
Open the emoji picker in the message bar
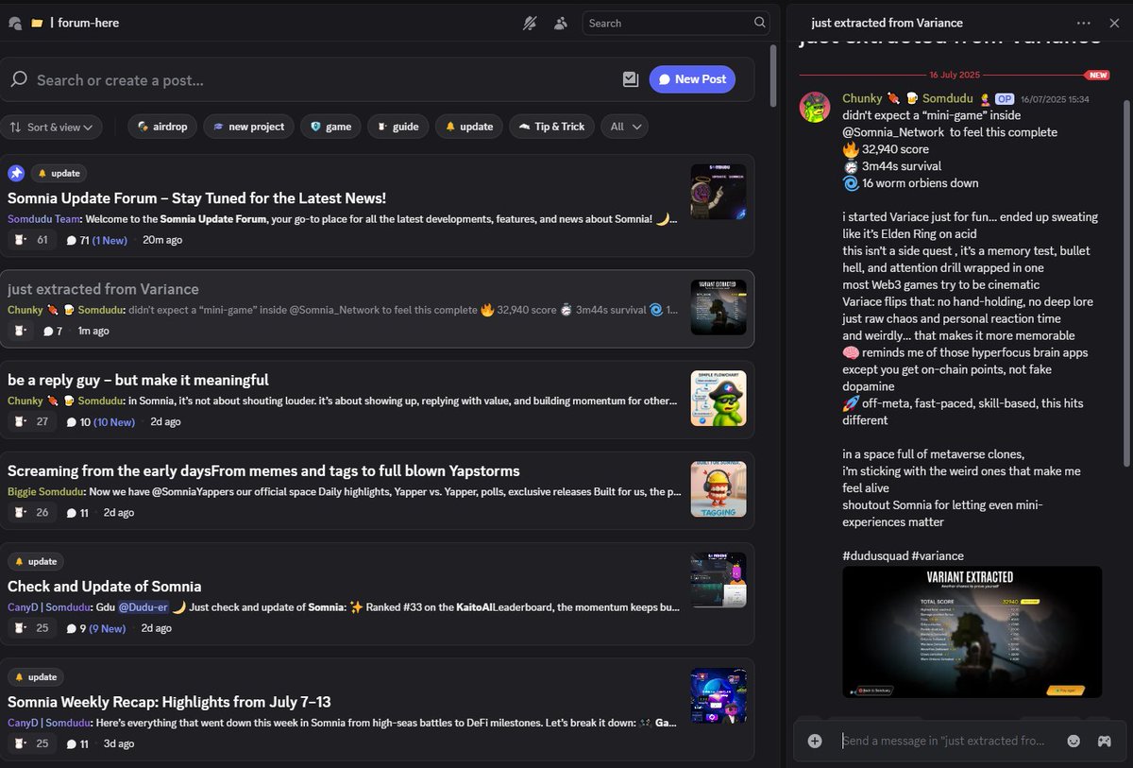(x=1074, y=741)
